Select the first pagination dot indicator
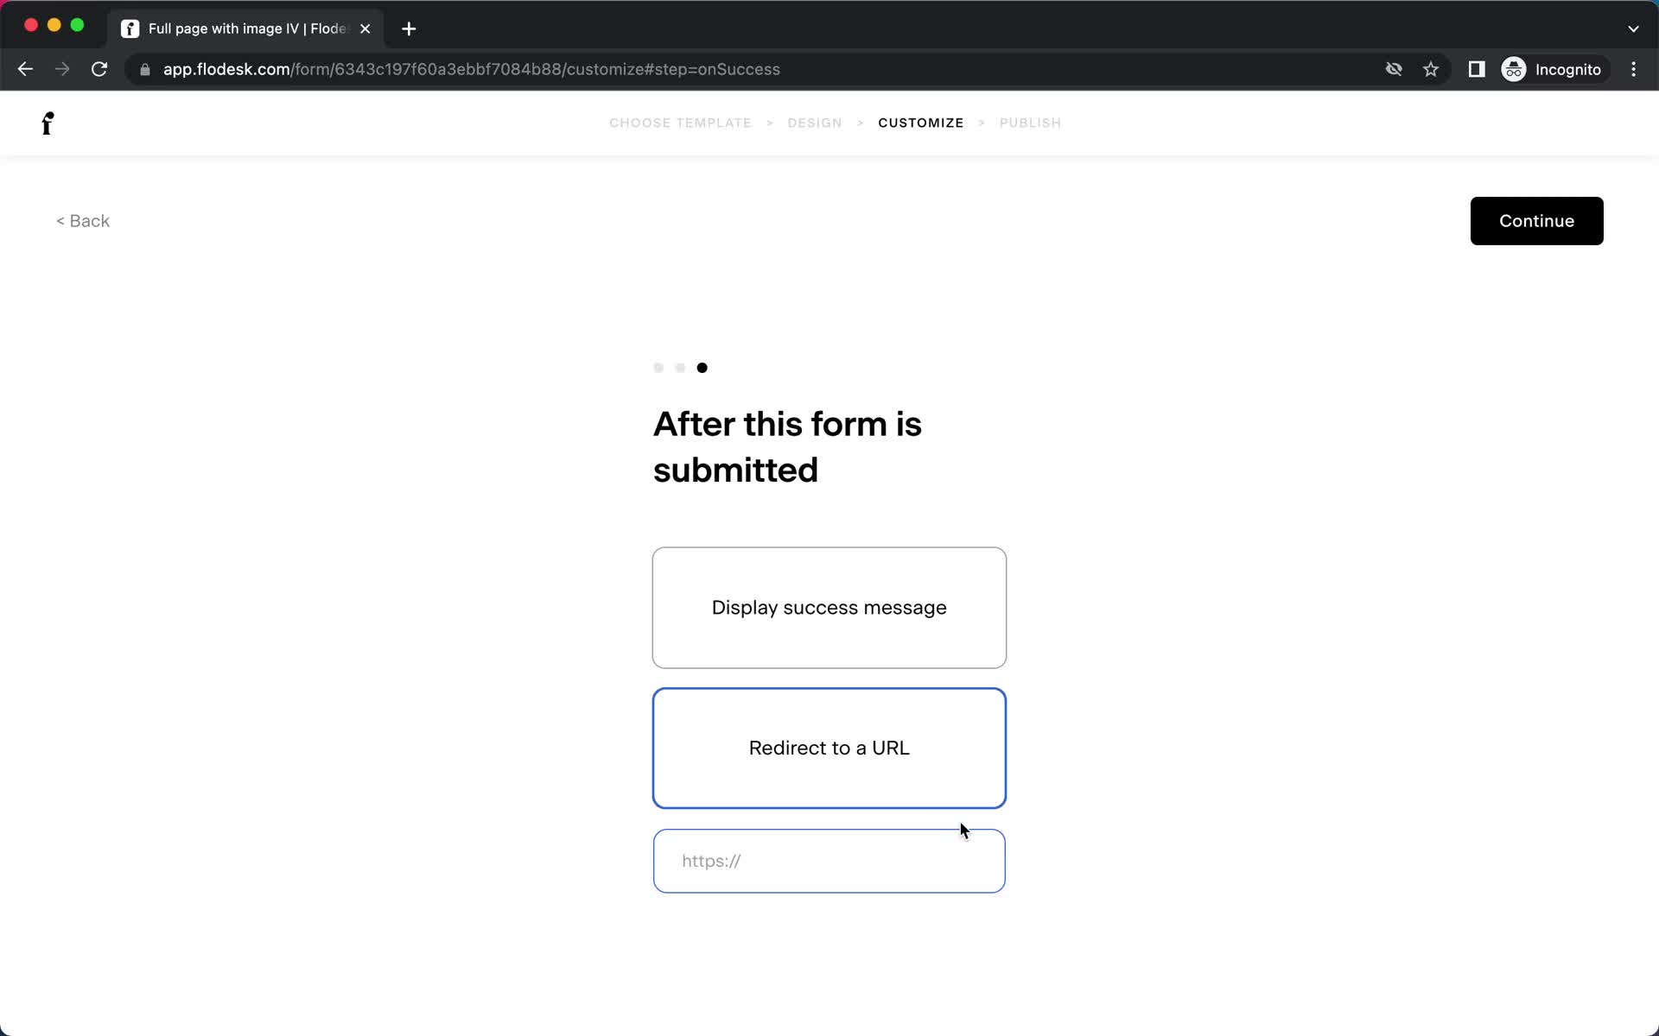Viewport: 1659px width, 1036px height. [658, 366]
